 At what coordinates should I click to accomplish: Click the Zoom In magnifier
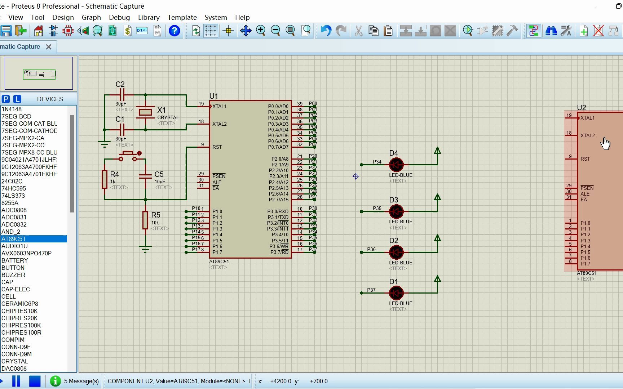[x=261, y=31]
